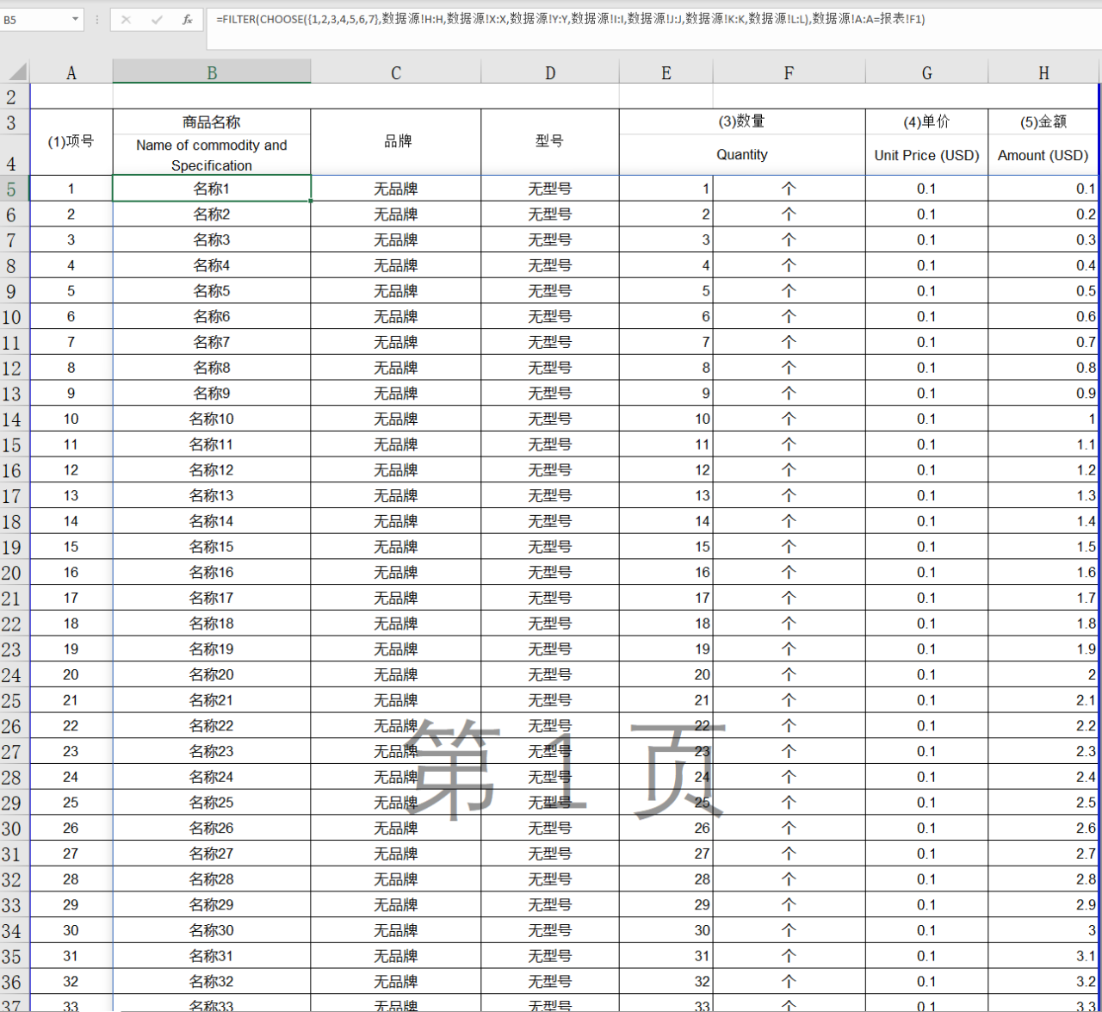Click amount cell '2.6'
The image size is (1102, 1012).
[1043, 828]
